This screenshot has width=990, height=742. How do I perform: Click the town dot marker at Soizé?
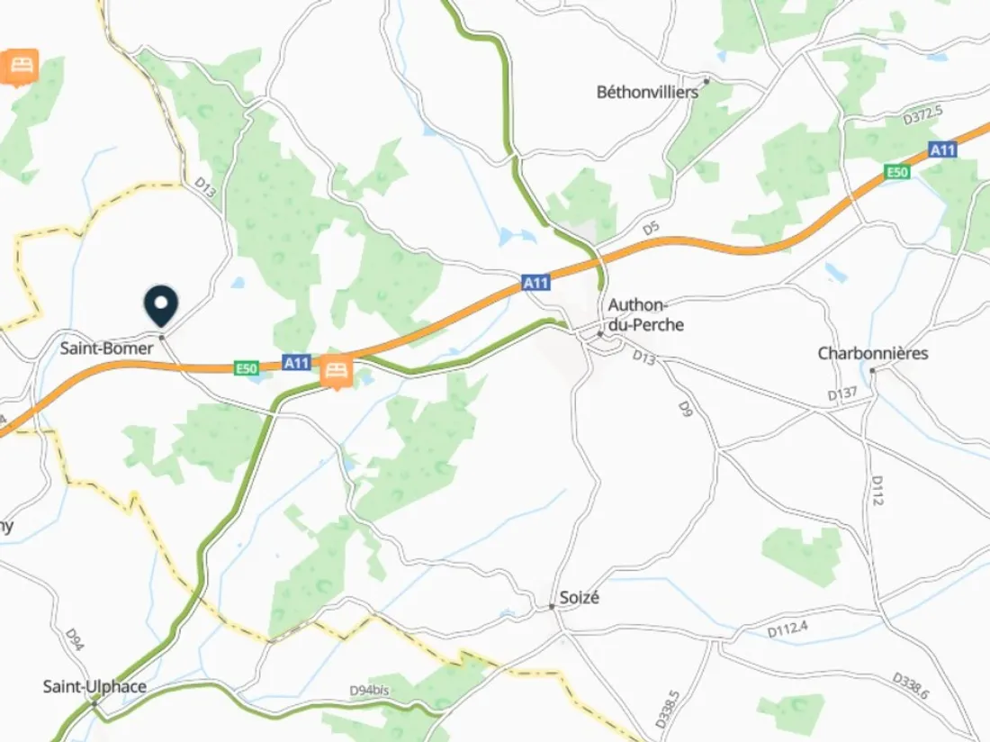(x=551, y=606)
